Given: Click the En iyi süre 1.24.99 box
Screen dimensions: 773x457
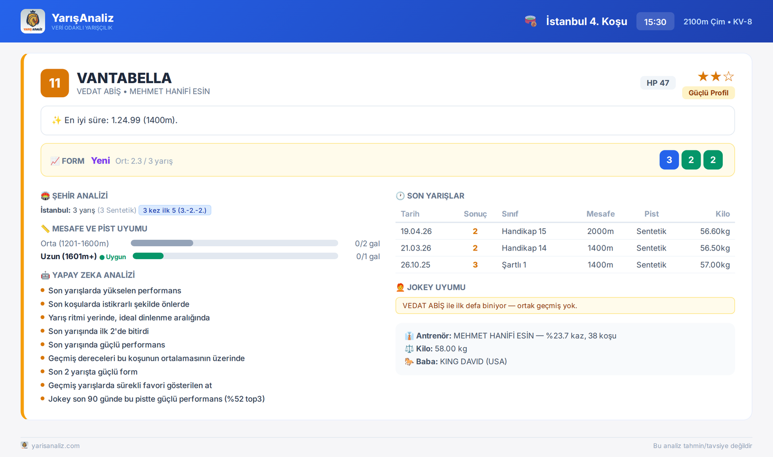Looking at the screenshot, I should coord(387,120).
